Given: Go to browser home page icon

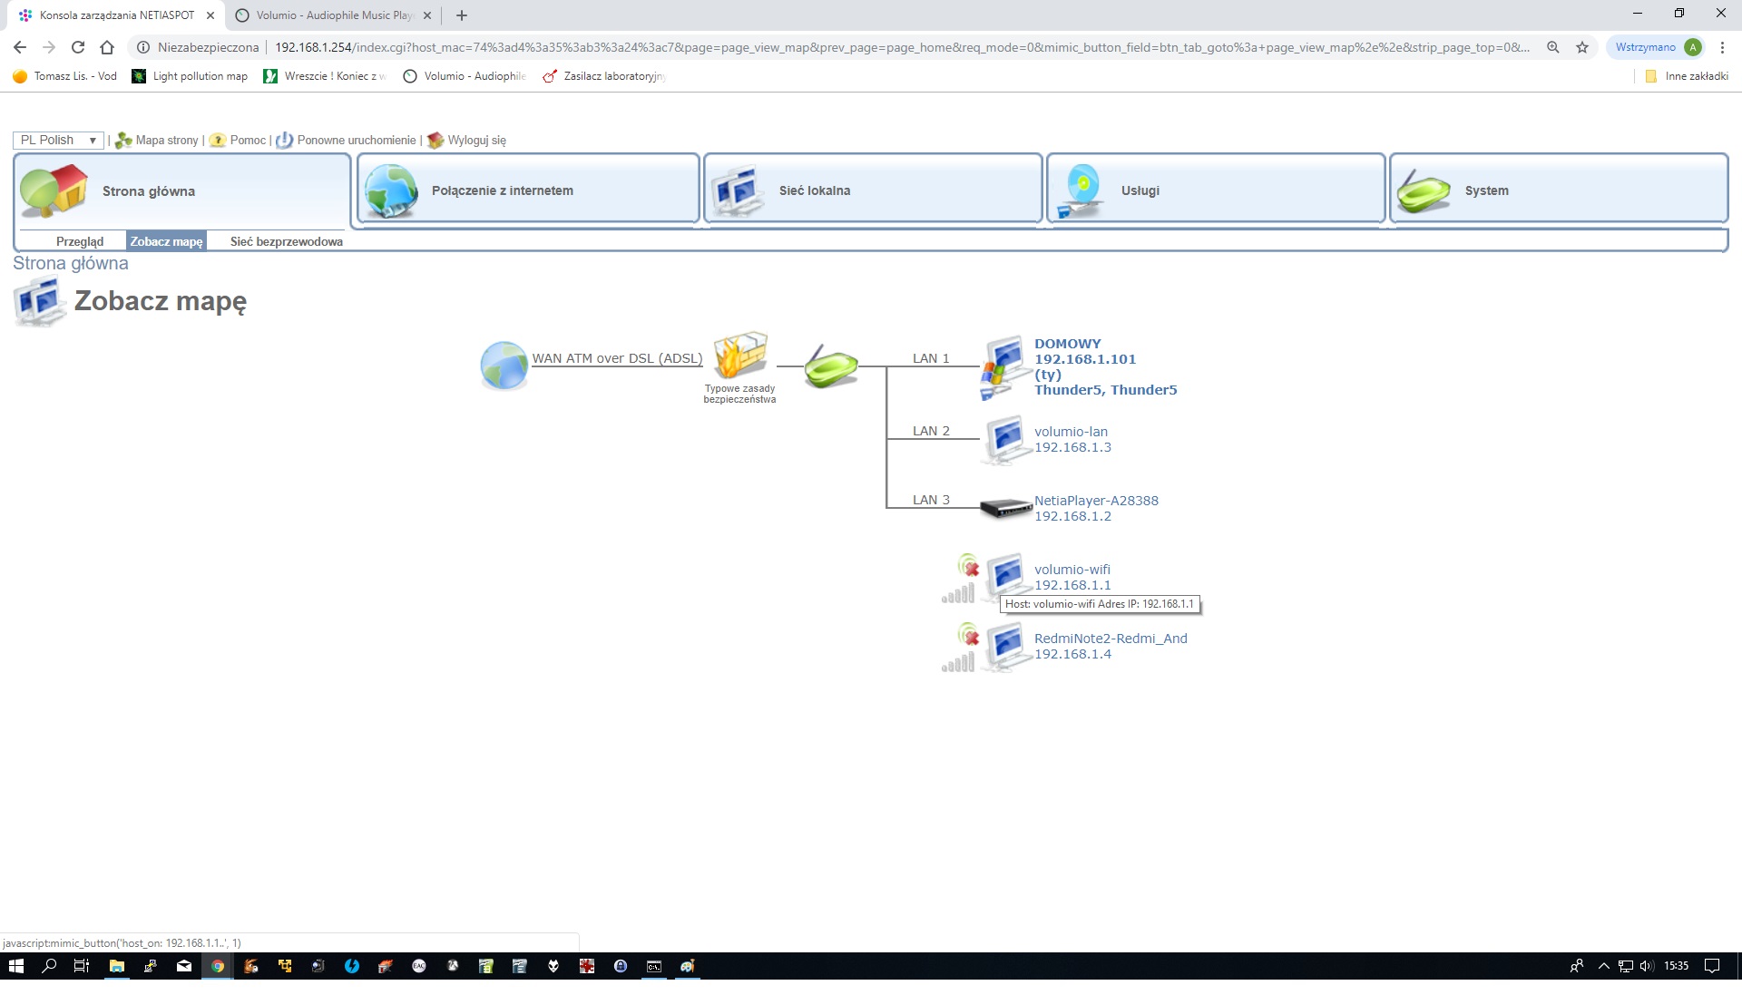Looking at the screenshot, I should [107, 47].
